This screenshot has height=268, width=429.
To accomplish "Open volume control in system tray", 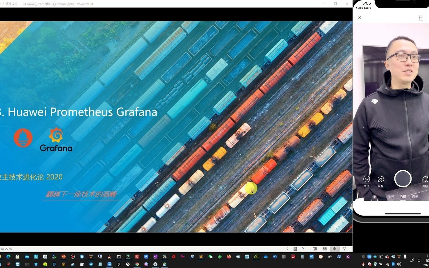I will click(x=399, y=264).
